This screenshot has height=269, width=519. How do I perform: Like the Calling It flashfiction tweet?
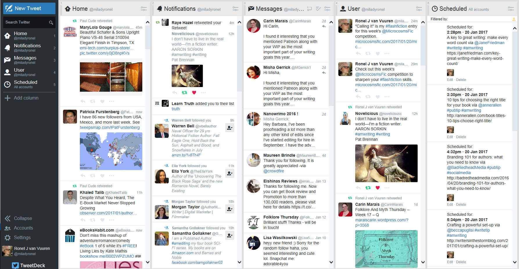point(378,53)
